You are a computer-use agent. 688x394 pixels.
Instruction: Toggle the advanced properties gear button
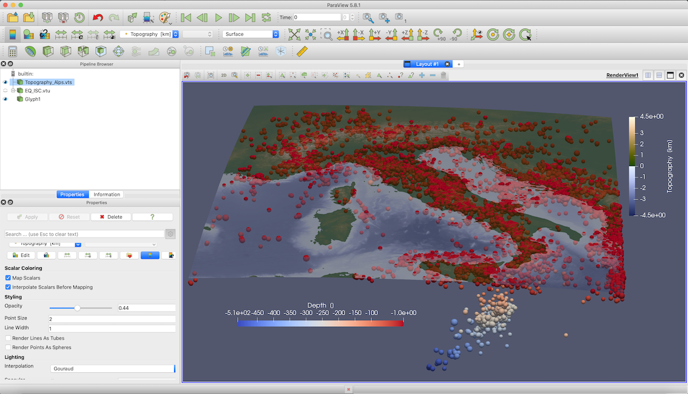(170, 234)
